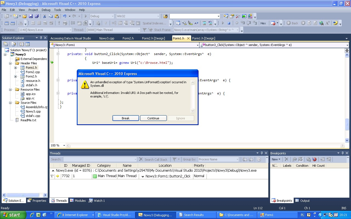
Task: Click the Flag Threads icon in Threads toolbar
Action: [x=174, y=159]
